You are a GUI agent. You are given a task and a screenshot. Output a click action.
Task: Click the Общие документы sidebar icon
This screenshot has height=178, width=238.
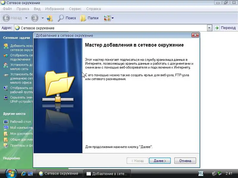(x=6, y=139)
